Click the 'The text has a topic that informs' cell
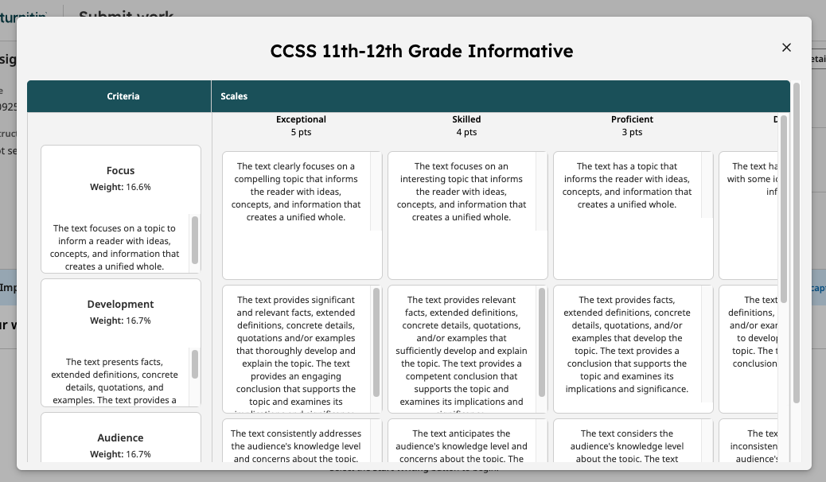The image size is (826, 482). [633, 216]
